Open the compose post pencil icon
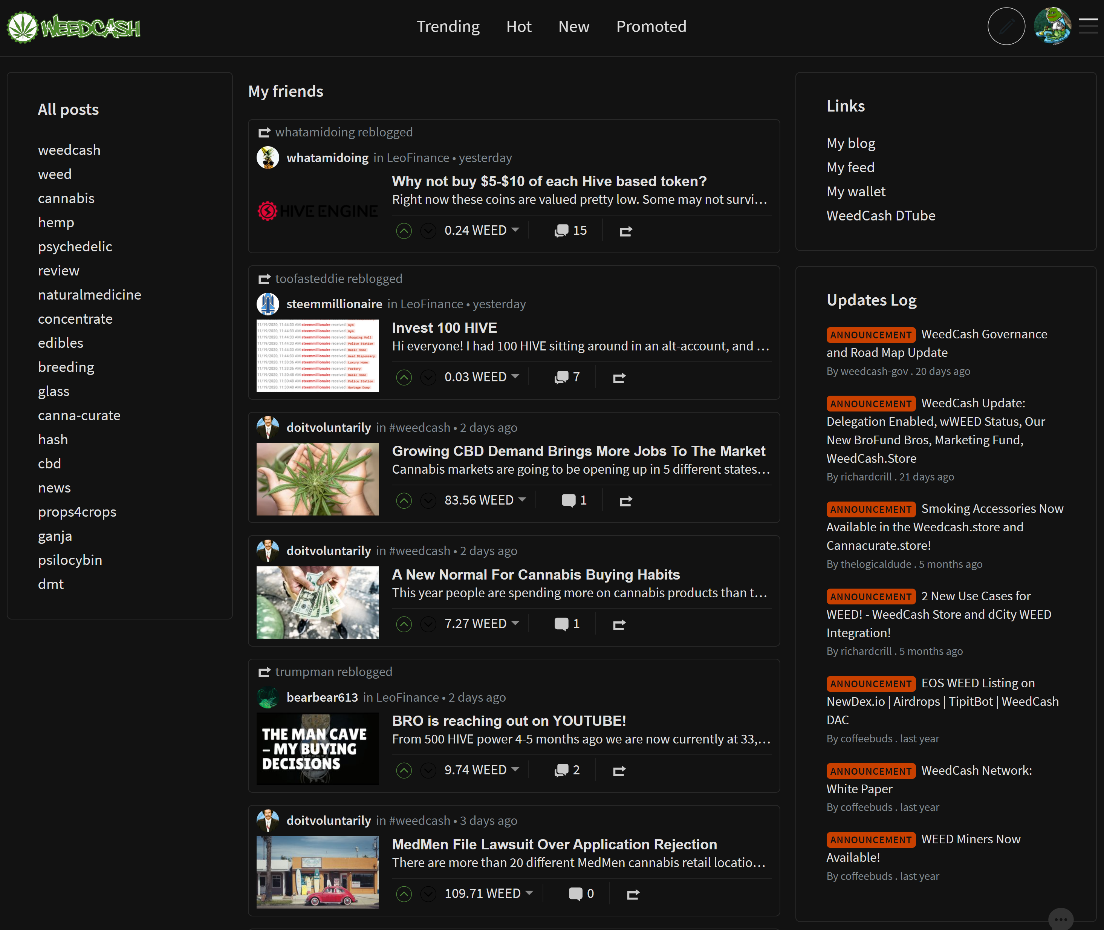Viewport: 1104px width, 930px height. pyautogui.click(x=1006, y=26)
